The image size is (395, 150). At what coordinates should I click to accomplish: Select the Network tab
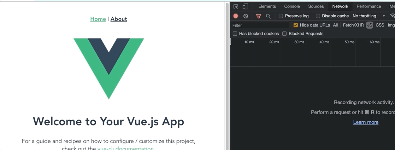pyautogui.click(x=340, y=7)
